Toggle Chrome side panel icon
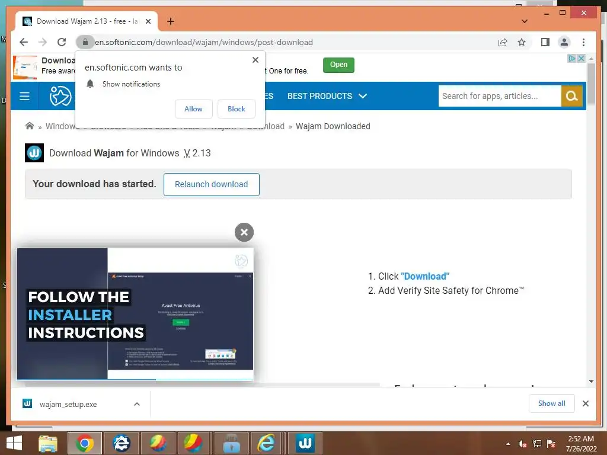Viewport: 607px width, 455px height. (x=545, y=42)
